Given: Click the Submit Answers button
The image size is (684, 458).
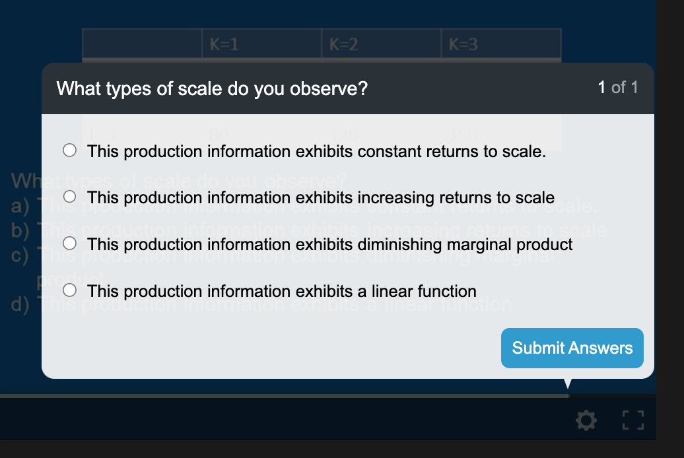Looking at the screenshot, I should [x=572, y=348].
